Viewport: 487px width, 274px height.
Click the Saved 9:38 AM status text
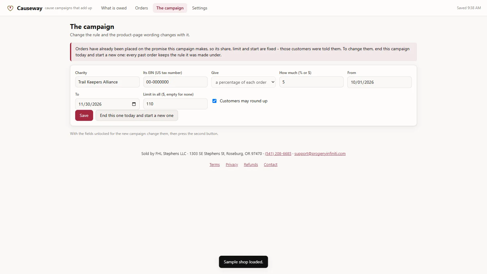tap(469, 8)
